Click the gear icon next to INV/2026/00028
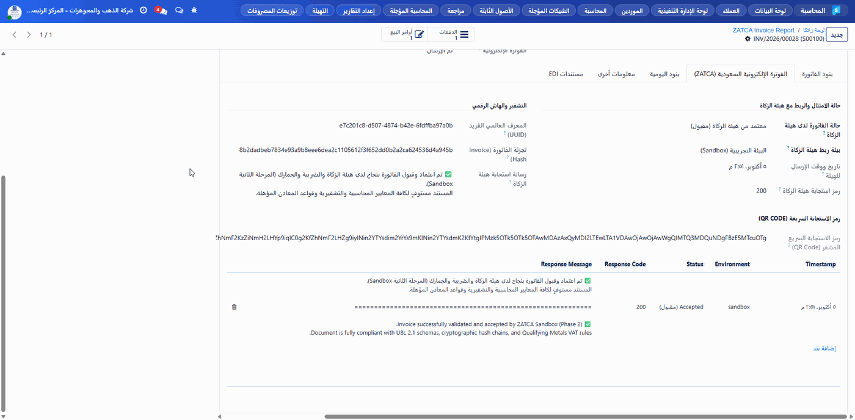This screenshot has width=855, height=420. (748, 38)
